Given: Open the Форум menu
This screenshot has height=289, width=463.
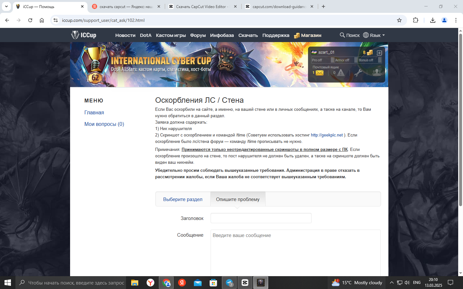Looking at the screenshot, I should 198,35.
